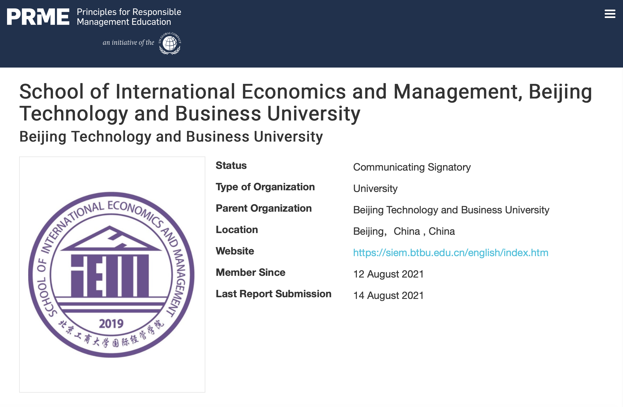Screen dimensions: 623x407
Task: Click the Status label
Action: [x=231, y=166]
